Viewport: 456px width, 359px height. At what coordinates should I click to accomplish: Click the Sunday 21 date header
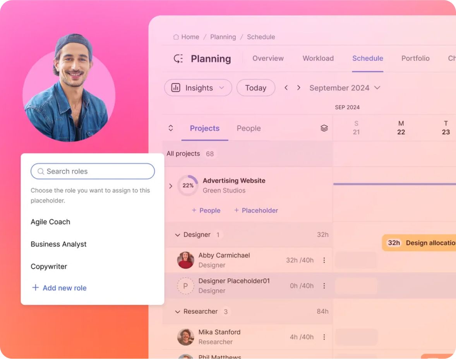356,128
